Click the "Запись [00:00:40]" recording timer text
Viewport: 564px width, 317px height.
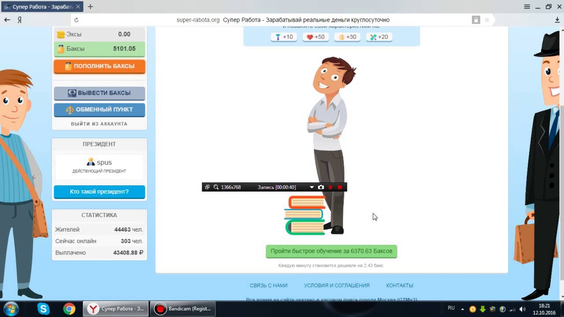277,187
